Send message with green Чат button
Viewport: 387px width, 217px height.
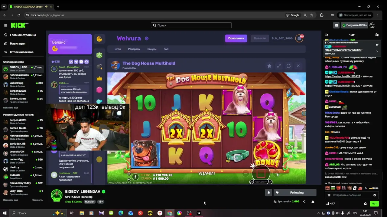pyautogui.click(x=374, y=204)
